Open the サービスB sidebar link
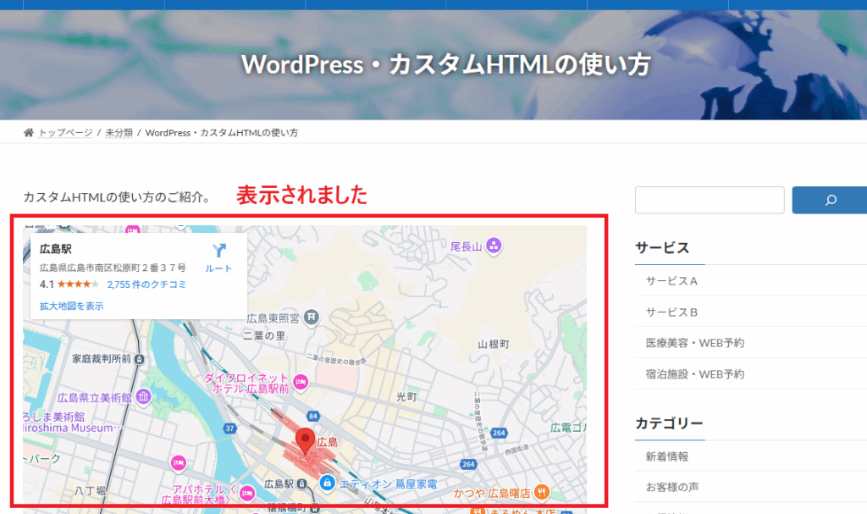The height and width of the screenshot is (514, 867). tap(671, 312)
